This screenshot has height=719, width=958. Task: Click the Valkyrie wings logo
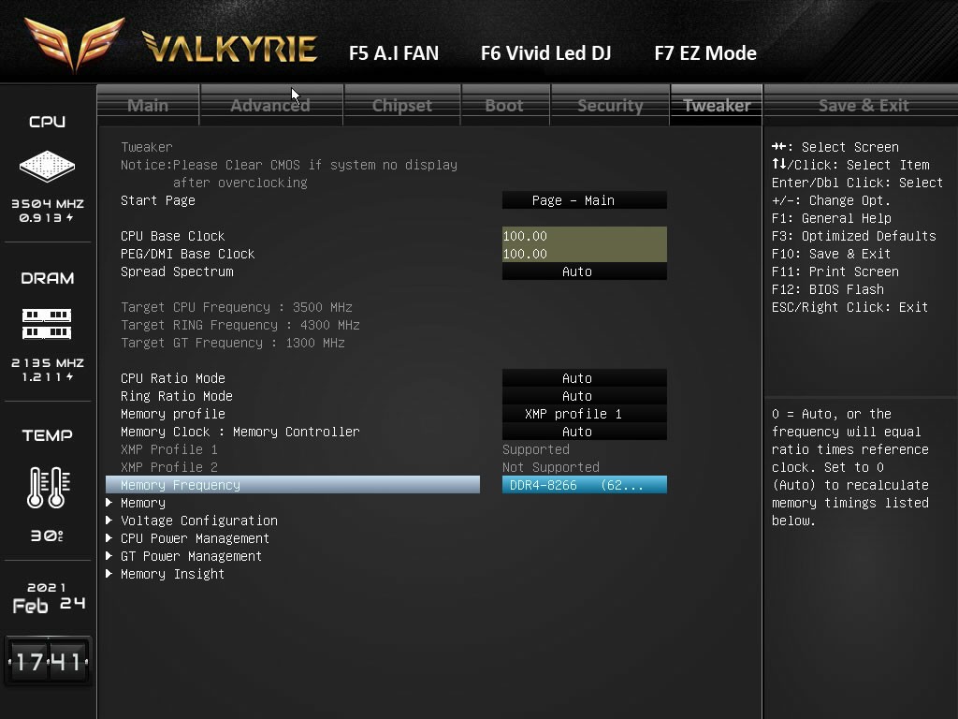click(x=75, y=44)
